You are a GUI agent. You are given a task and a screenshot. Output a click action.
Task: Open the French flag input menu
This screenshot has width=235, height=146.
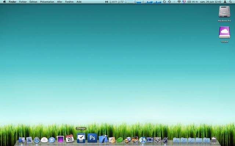coord(184,2)
